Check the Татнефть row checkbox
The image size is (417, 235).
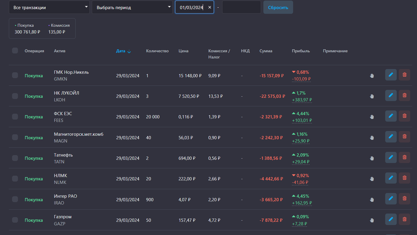[15, 158]
